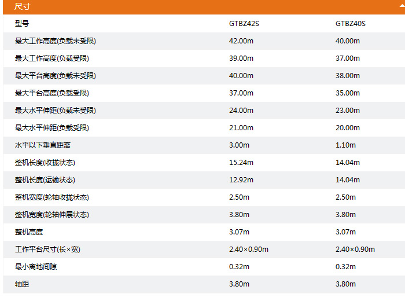Click the 38.00m platform height value
Image resolution: width=405 pixels, height=301 pixels.
347,76
